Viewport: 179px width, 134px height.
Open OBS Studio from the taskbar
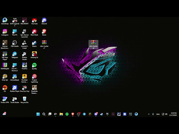pyautogui.click(x=79, y=114)
